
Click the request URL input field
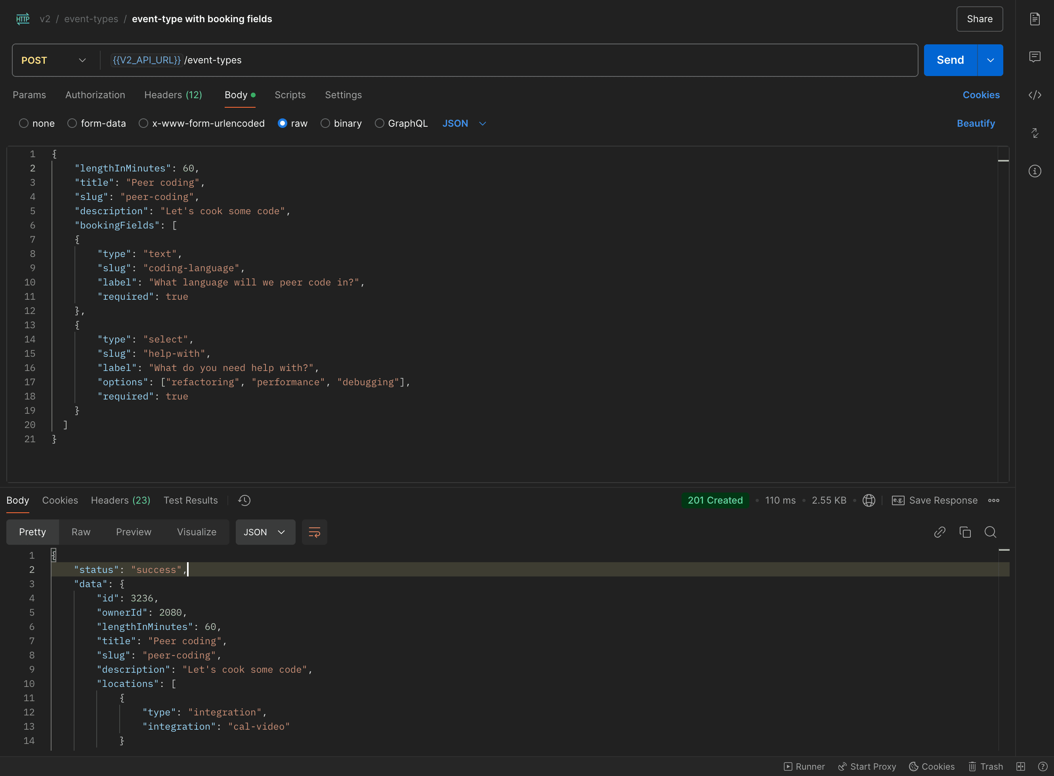517,60
